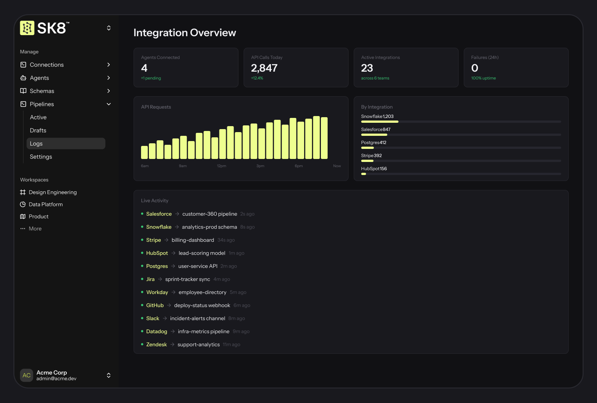
Task: Open the Acme Corp account switcher
Action: click(109, 375)
